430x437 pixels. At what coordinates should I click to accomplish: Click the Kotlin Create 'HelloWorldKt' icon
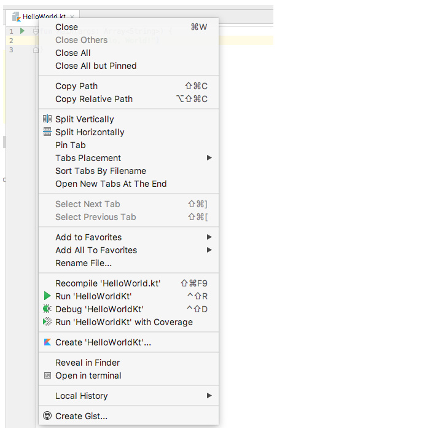pos(47,342)
